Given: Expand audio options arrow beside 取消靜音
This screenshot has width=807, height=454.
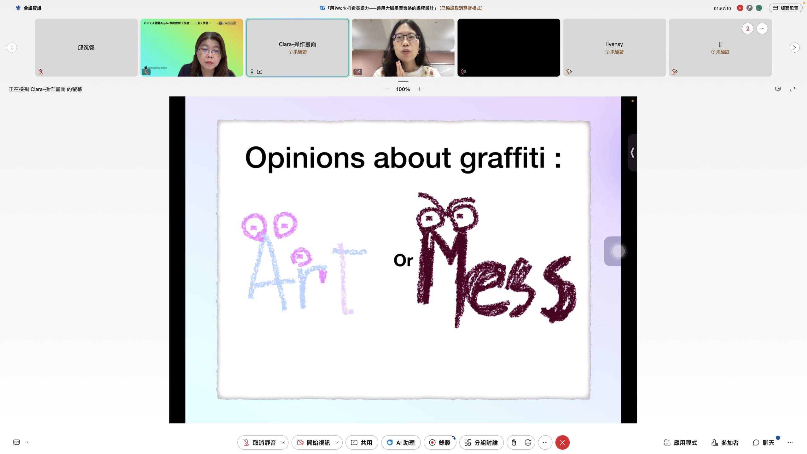Looking at the screenshot, I should click(x=283, y=443).
